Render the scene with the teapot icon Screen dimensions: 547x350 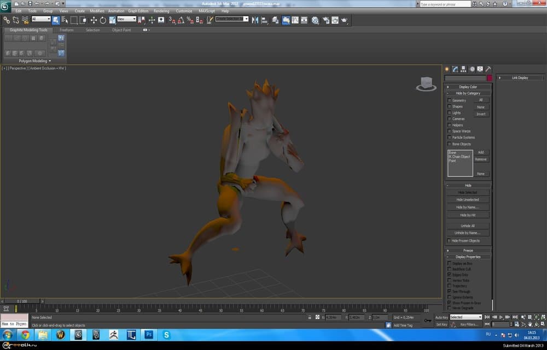point(344,20)
